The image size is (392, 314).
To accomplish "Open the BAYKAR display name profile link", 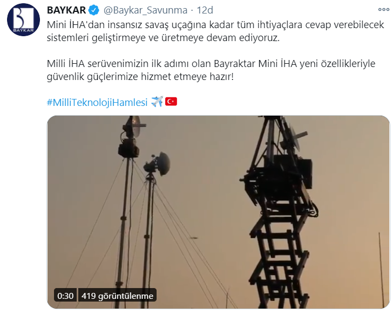I will (x=66, y=10).
